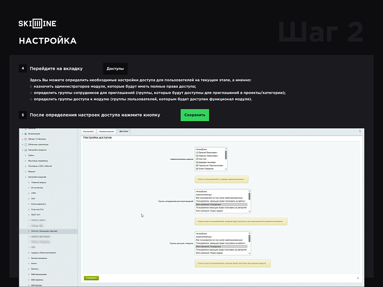Open REST API module settings
The width and height of the screenshot is (383, 287).
35,215
